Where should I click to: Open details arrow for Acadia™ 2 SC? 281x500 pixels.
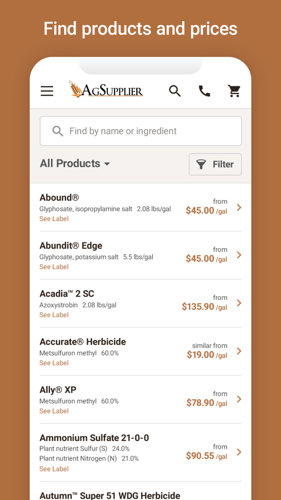pos(239,303)
